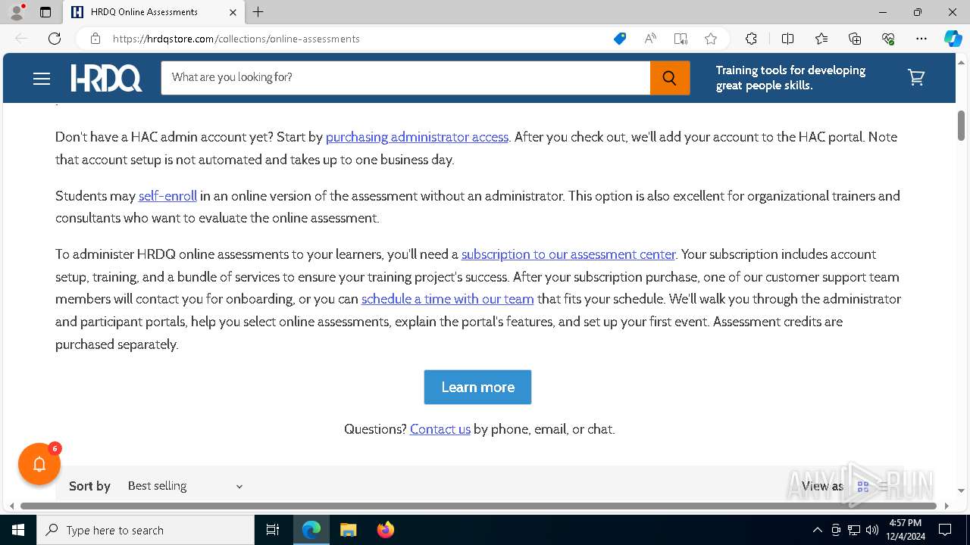Switch to grid view layout
This screenshot has height=545, width=970.
click(x=862, y=487)
